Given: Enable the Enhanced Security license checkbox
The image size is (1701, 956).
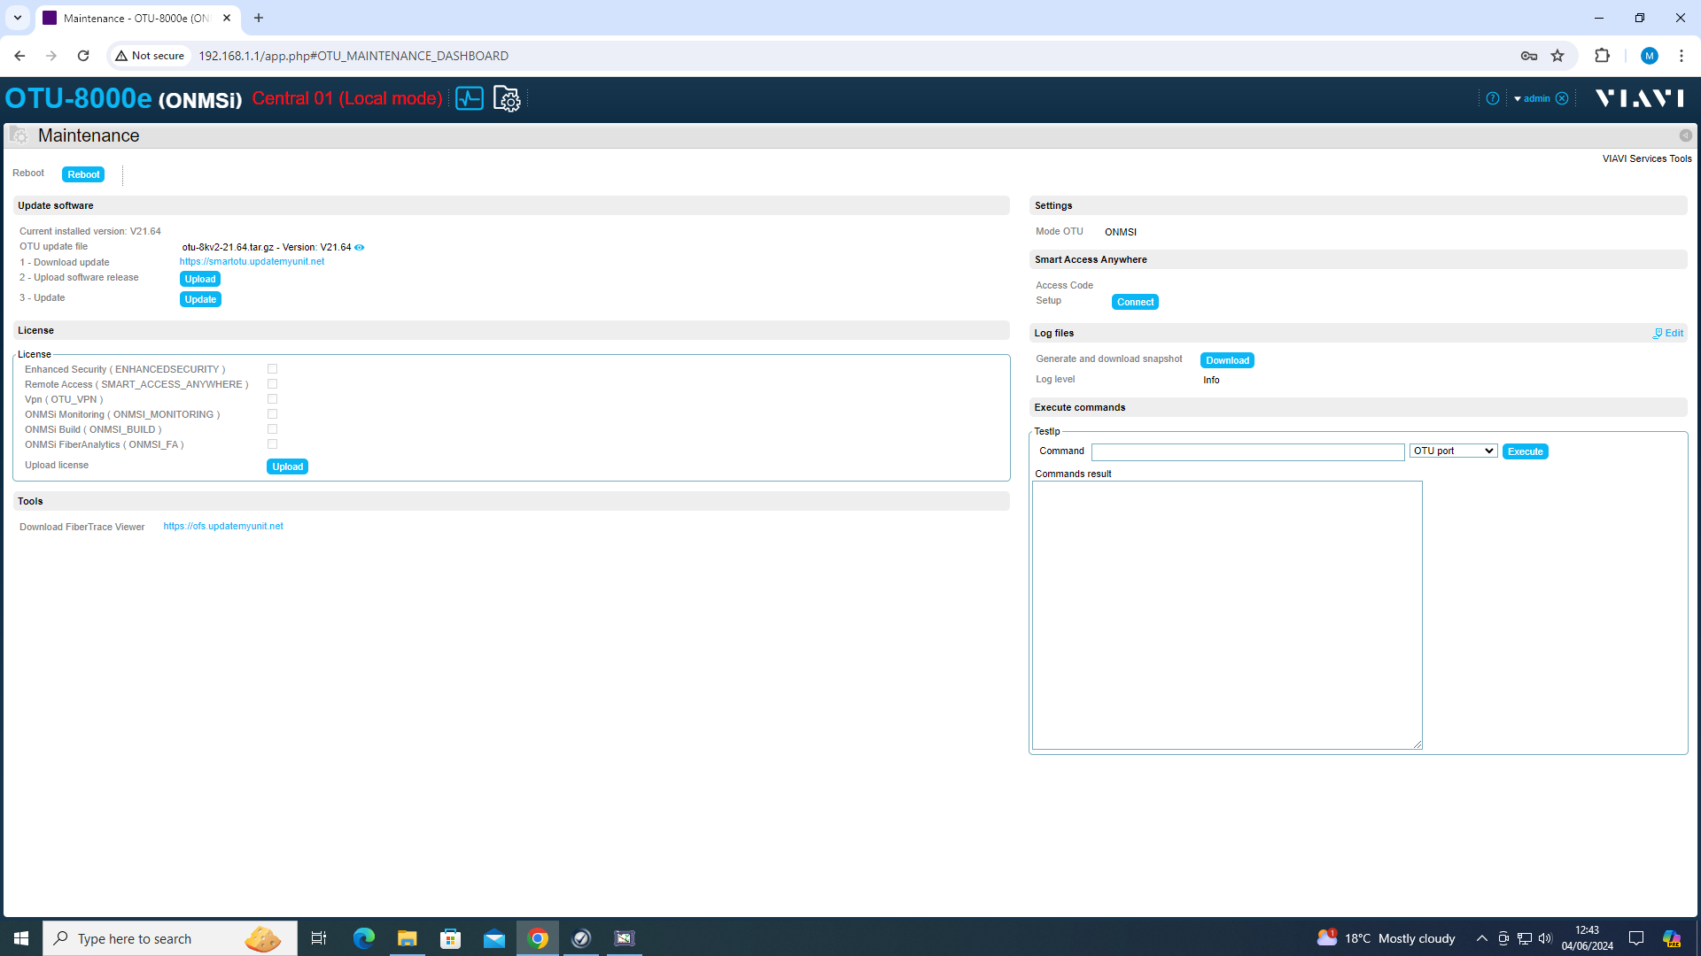Looking at the screenshot, I should (272, 369).
